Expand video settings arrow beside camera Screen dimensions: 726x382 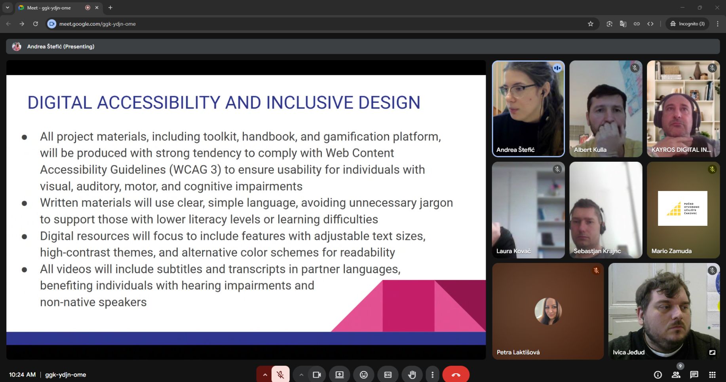tap(301, 374)
